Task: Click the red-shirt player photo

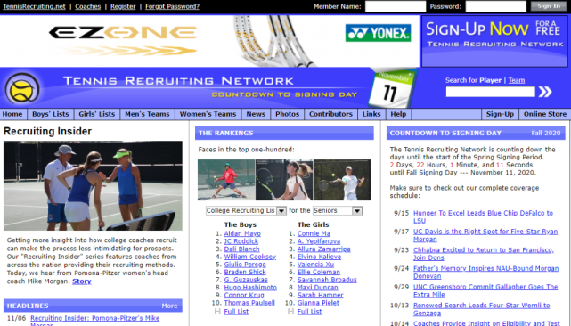Action: pos(226,180)
